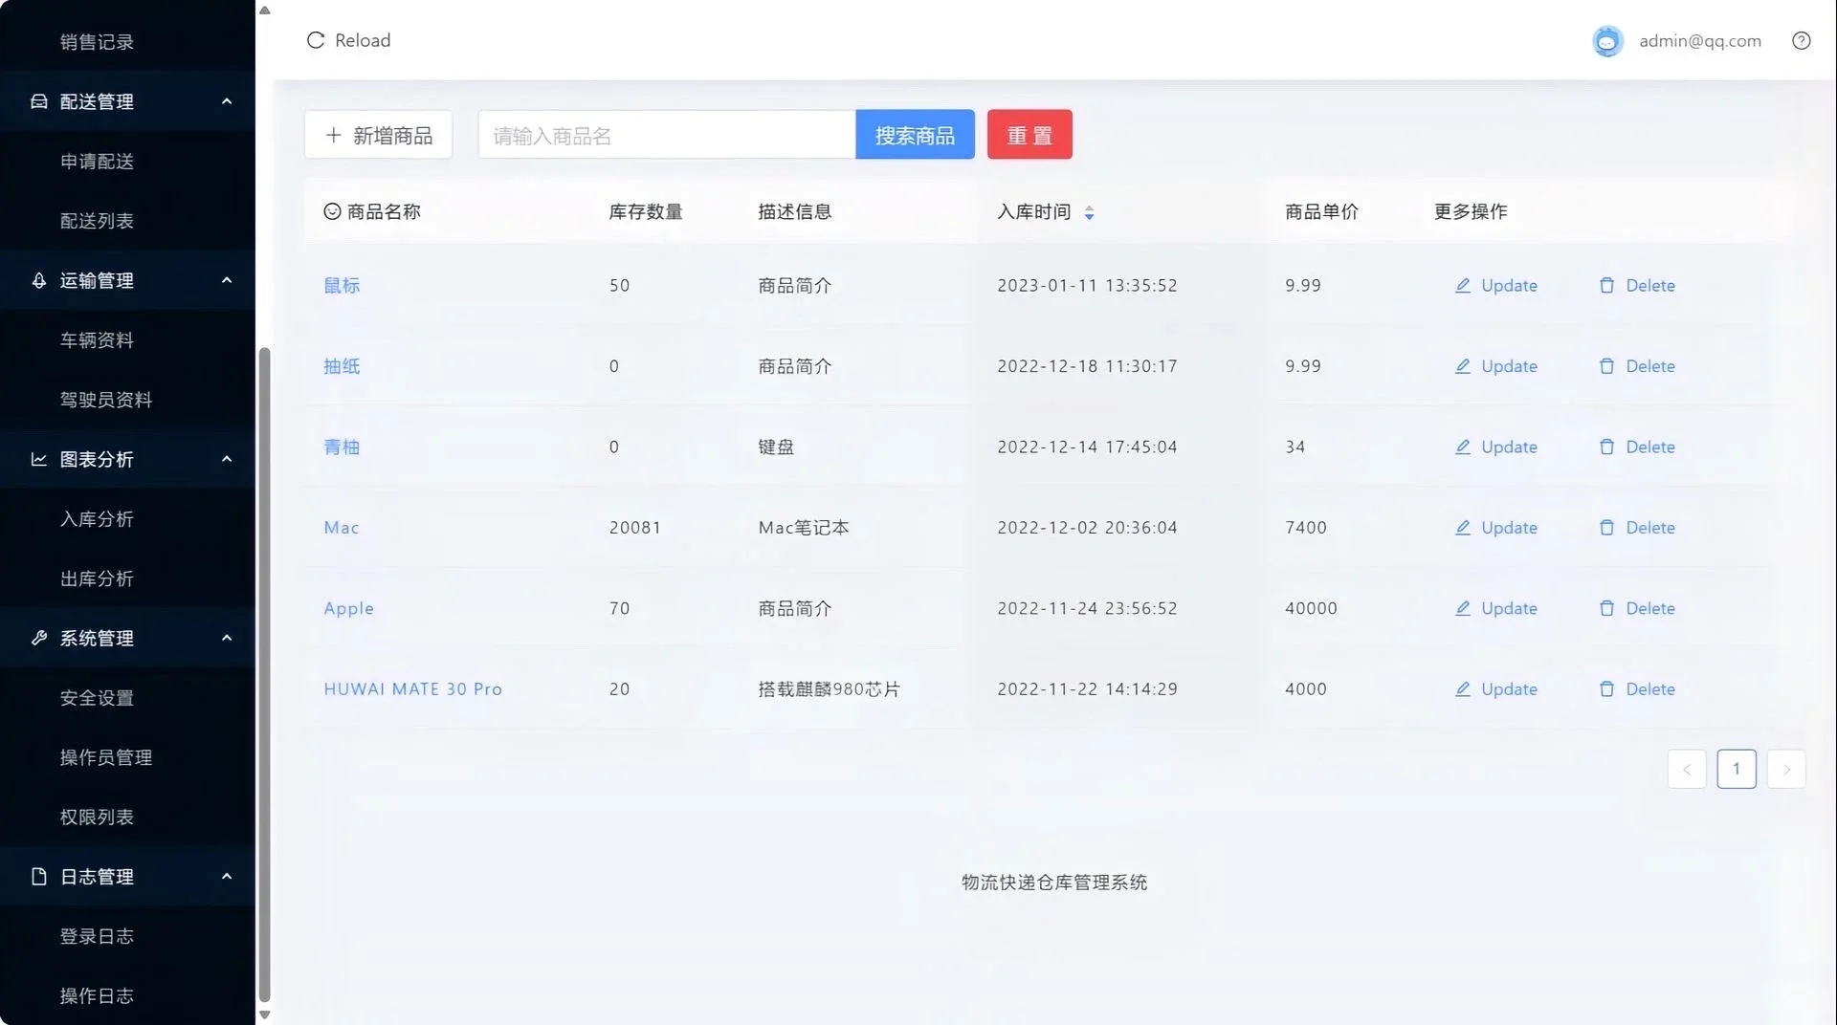Collapse the 配送管理 section chevron
Viewport: 1837px width, 1025px height.
pyautogui.click(x=227, y=100)
